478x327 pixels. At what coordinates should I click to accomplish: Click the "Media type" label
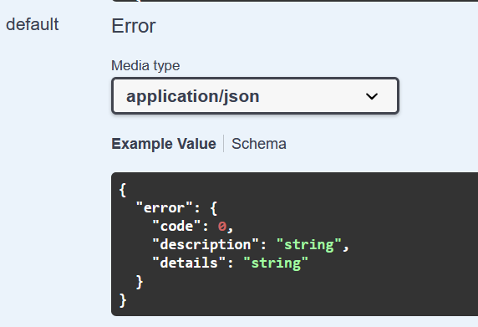click(x=145, y=65)
